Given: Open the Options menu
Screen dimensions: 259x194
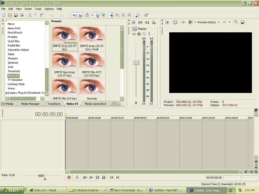Looking at the screenshot, I should pos(49,9).
